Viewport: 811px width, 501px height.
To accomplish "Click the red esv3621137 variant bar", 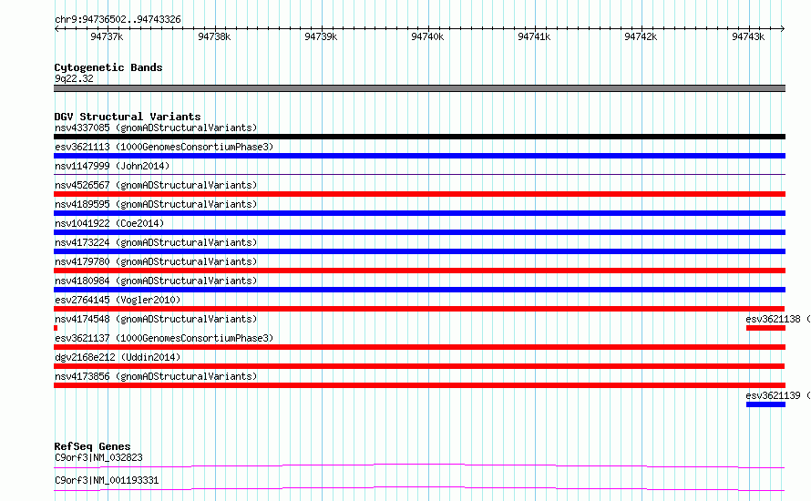I will point(419,347).
